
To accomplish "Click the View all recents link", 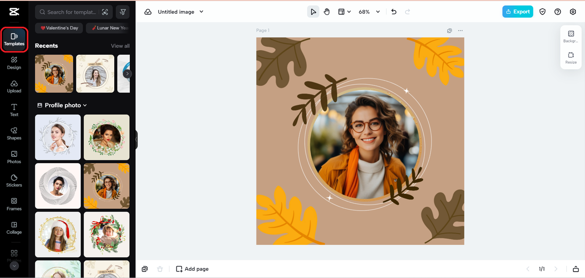I will tap(120, 46).
